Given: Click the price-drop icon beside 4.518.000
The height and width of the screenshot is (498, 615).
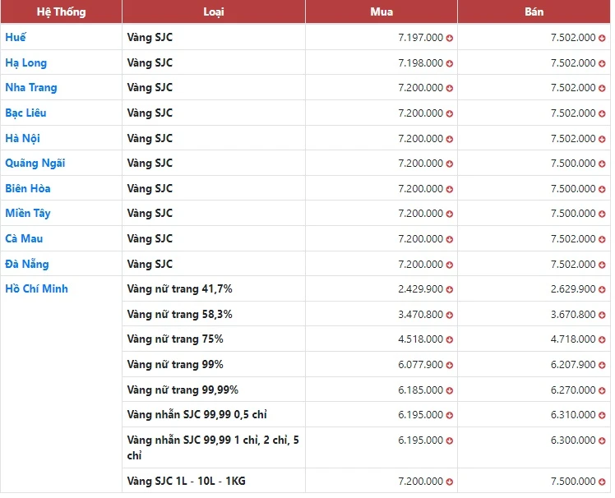Looking at the screenshot, I should pos(450,339).
